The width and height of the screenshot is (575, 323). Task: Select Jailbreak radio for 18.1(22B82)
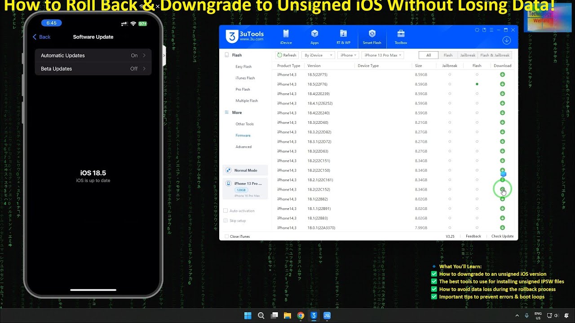[x=450, y=199]
